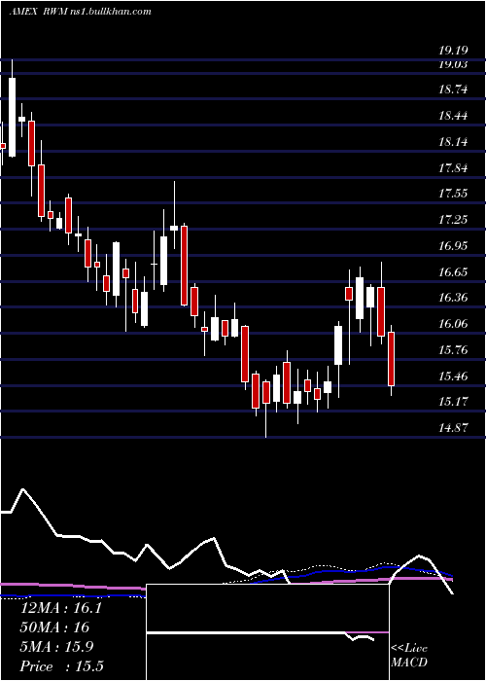Image resolution: width=486 pixels, height=681 pixels.
Task: Click the 17.25 price level label
Action: [x=453, y=220]
